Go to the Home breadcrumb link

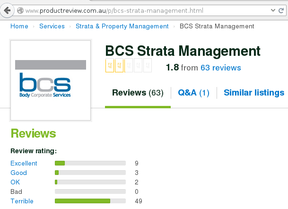pos(19,26)
